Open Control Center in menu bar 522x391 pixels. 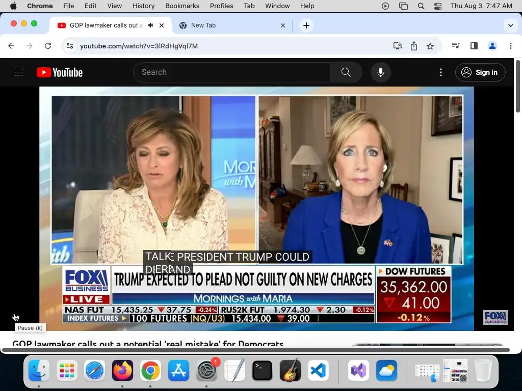pos(438,6)
